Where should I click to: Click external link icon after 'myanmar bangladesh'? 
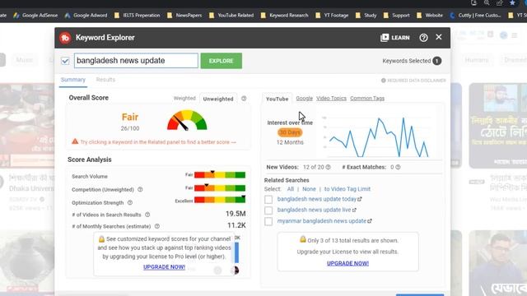coord(370,221)
